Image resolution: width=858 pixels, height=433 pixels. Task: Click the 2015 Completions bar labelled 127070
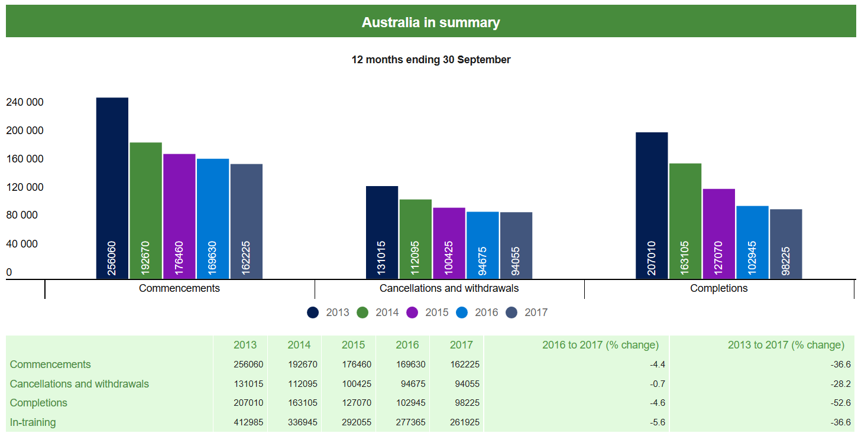click(719, 234)
